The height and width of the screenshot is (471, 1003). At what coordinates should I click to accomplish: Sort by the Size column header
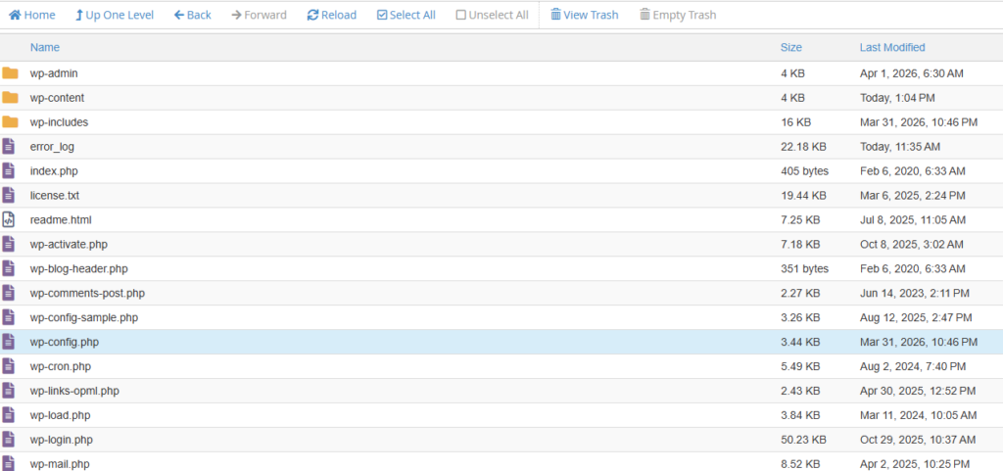pyautogui.click(x=791, y=47)
